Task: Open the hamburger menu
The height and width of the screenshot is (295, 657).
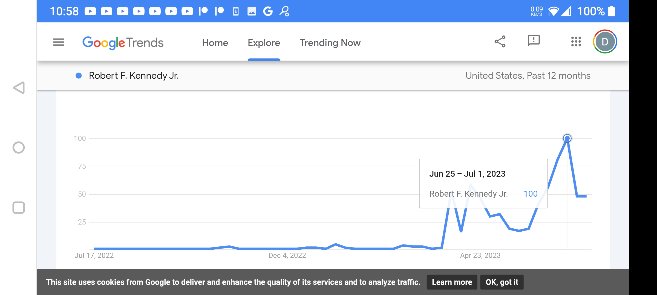Action: pyautogui.click(x=59, y=42)
